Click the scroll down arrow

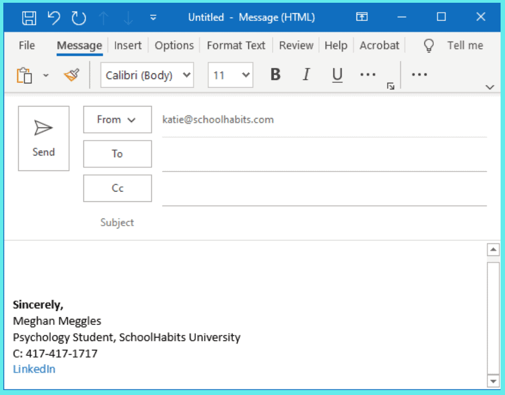(x=493, y=381)
